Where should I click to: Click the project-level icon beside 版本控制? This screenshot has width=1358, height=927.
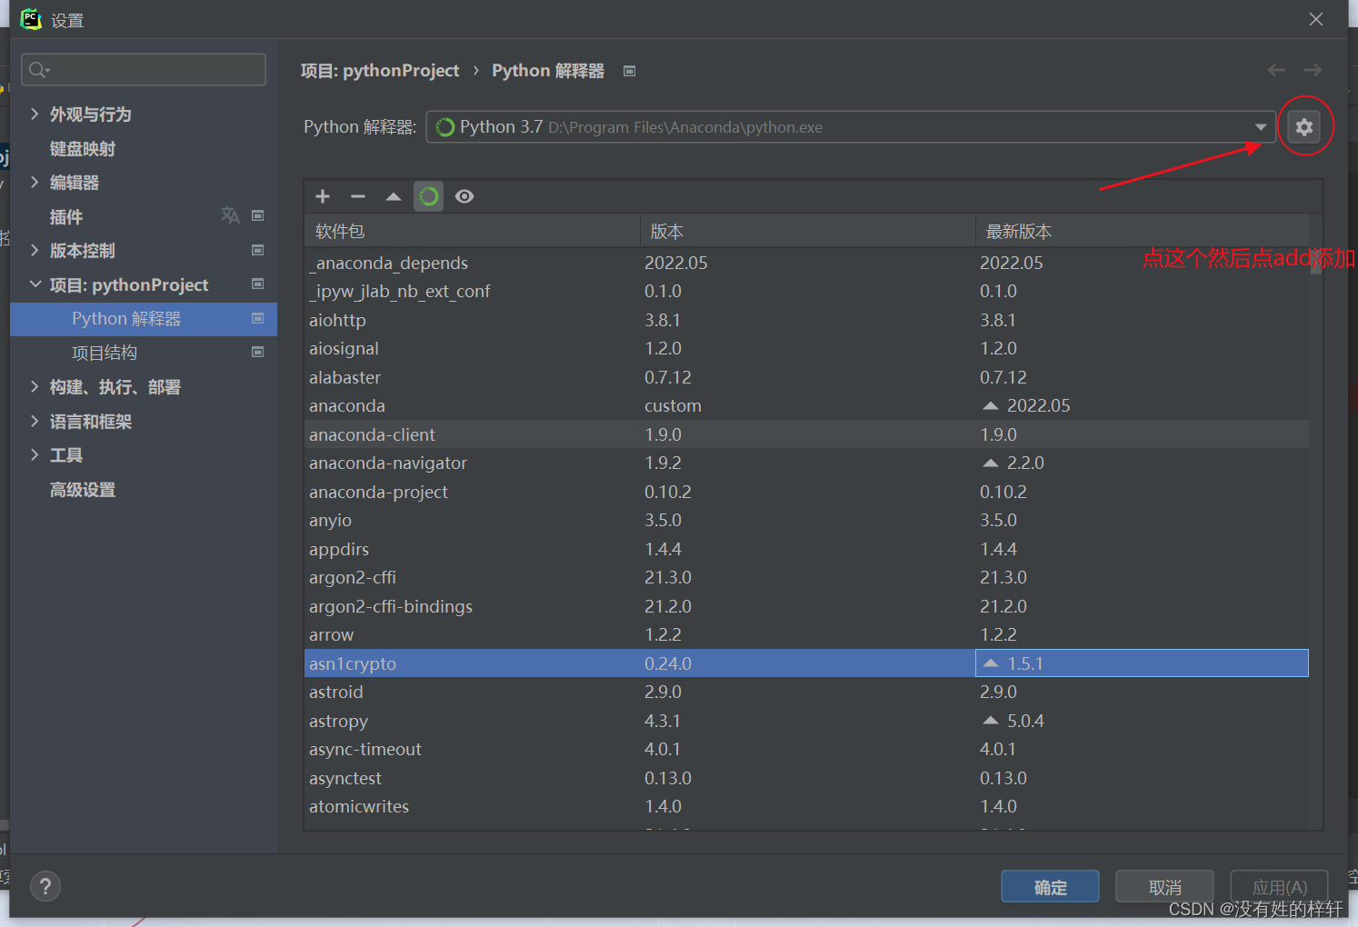(x=258, y=250)
